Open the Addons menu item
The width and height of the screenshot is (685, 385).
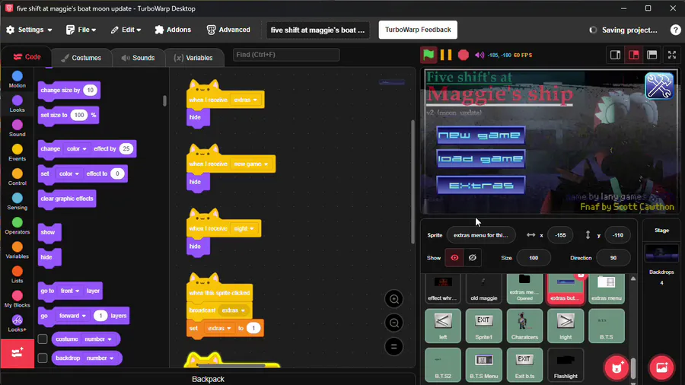(x=173, y=30)
